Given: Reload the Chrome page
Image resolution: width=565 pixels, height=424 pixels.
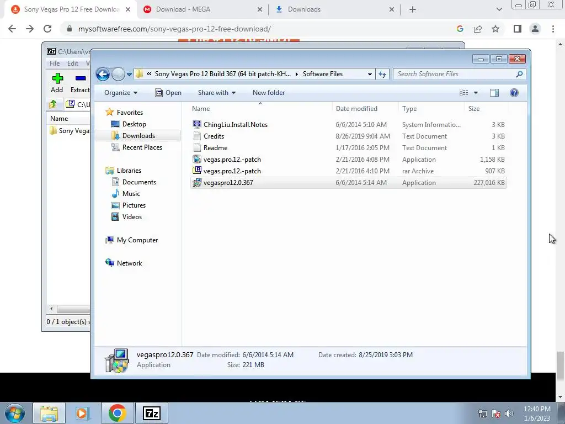Looking at the screenshot, I should 47,29.
